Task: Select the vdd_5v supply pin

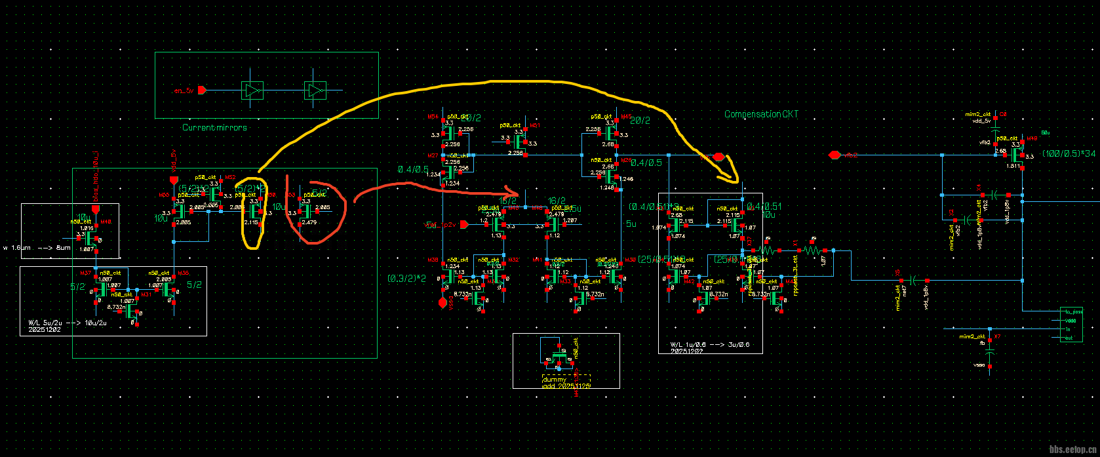Action: (x=174, y=180)
